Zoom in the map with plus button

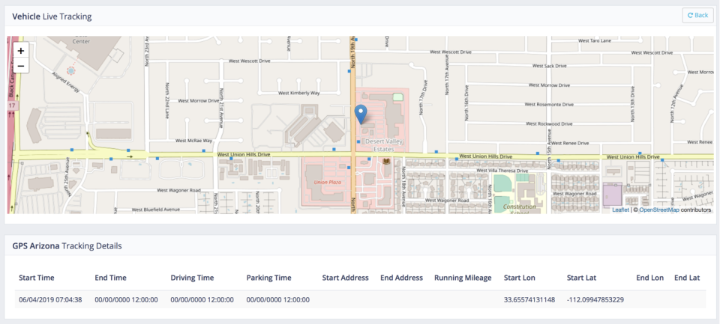21,51
